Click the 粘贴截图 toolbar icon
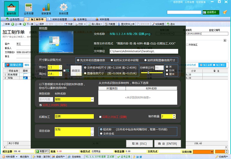Image resolution: width=231 pixels, height=159 pixels. point(158,24)
